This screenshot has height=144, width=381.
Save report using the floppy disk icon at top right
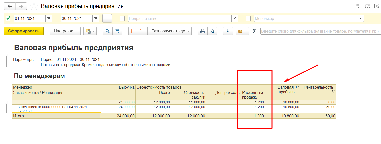[x=358, y=6]
